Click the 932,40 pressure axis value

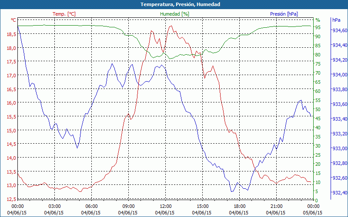pos(340,193)
